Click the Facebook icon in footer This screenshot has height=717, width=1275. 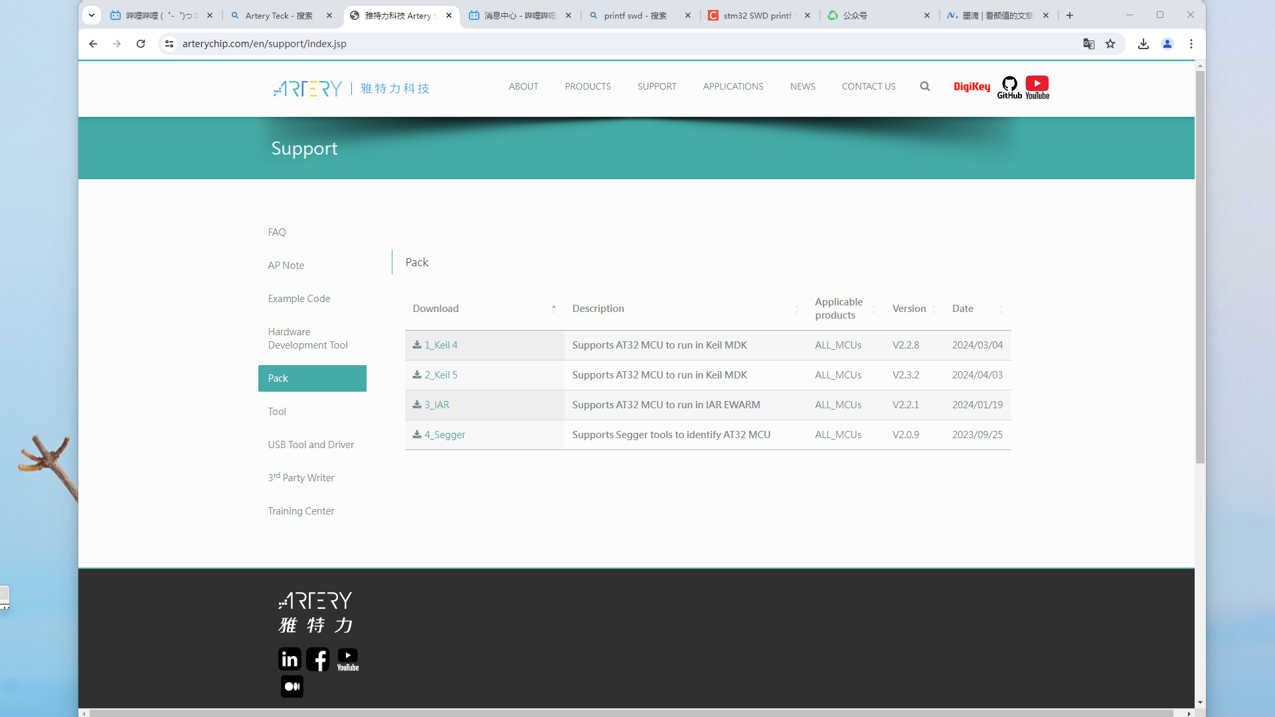tap(317, 659)
